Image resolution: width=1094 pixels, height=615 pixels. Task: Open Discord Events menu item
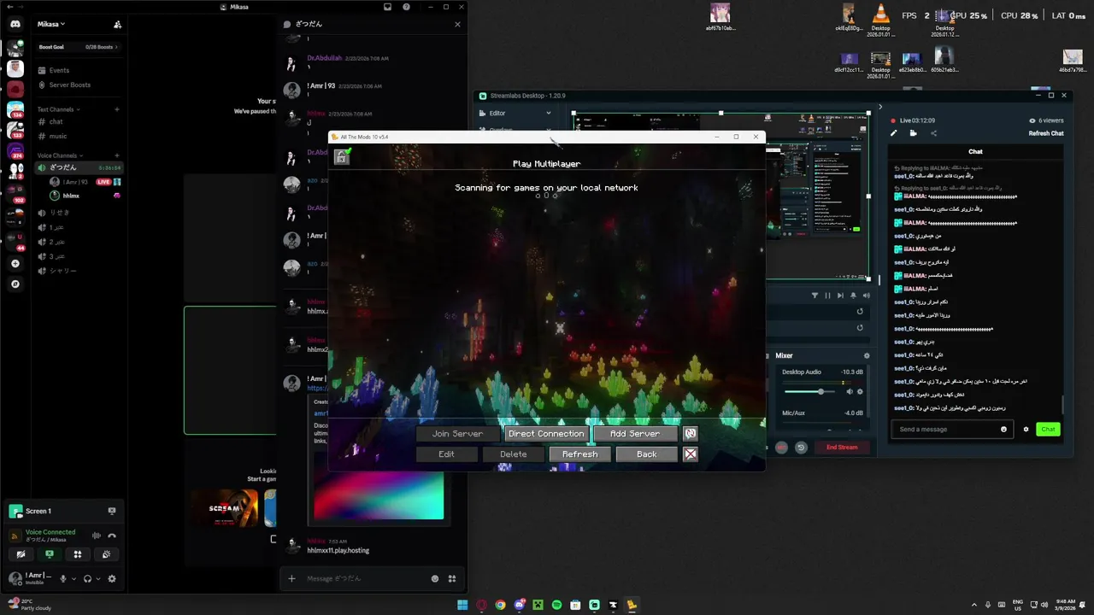pyautogui.click(x=79, y=70)
